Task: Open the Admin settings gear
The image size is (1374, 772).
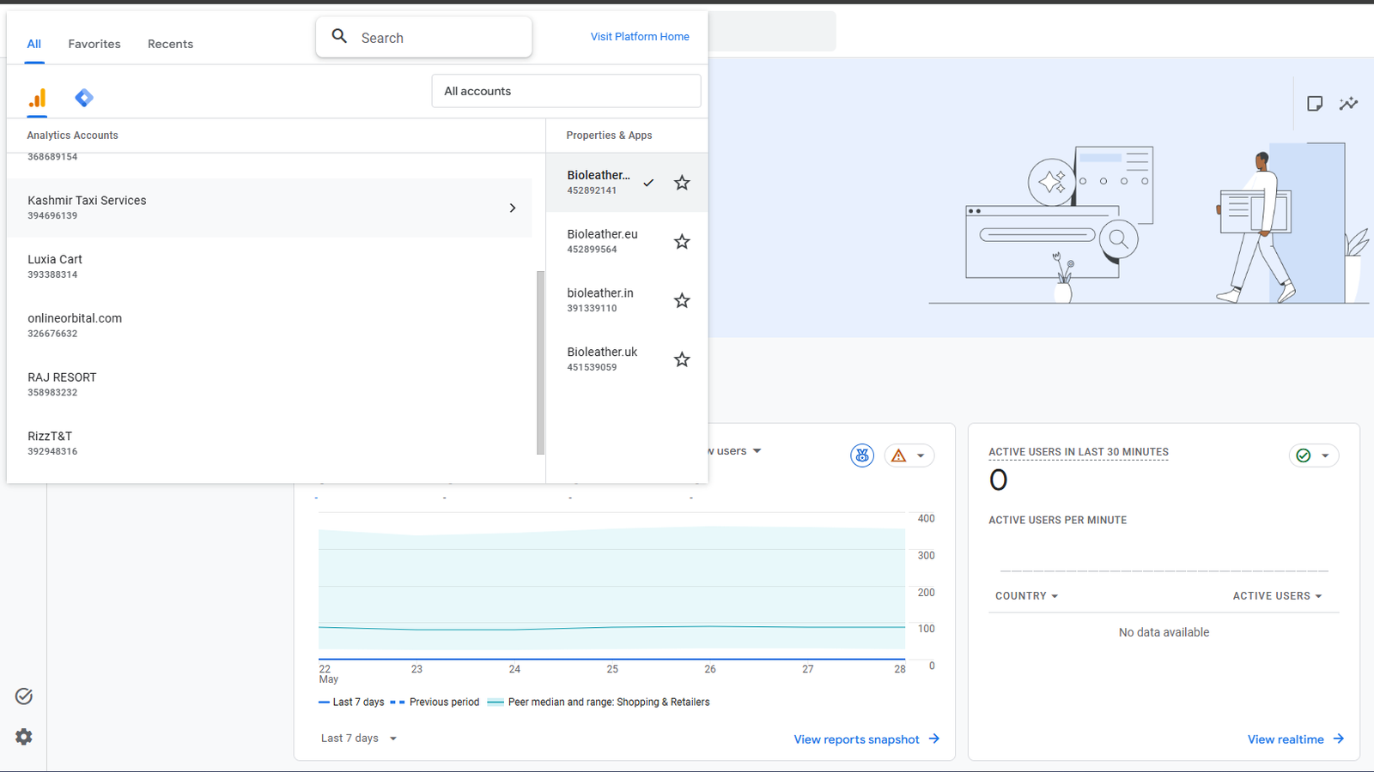Action: coord(24,737)
